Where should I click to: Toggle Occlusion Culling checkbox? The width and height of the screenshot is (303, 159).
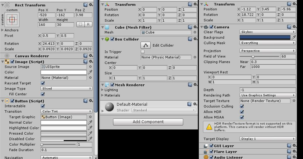242,106
